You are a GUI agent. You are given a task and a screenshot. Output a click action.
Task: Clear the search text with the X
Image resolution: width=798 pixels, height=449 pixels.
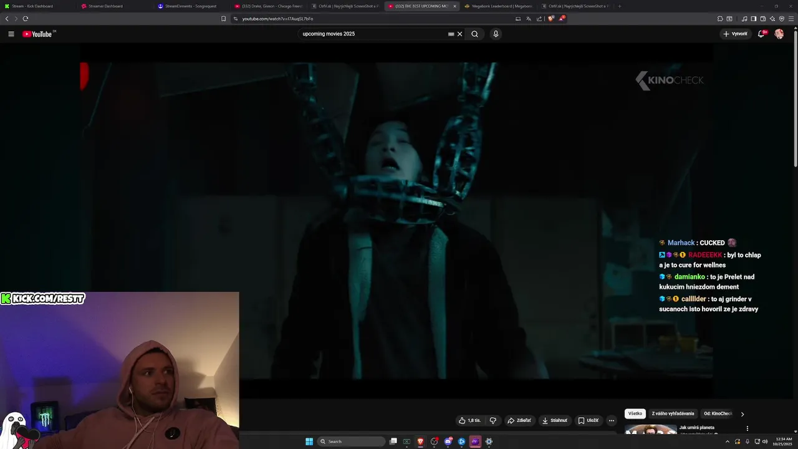(460, 34)
